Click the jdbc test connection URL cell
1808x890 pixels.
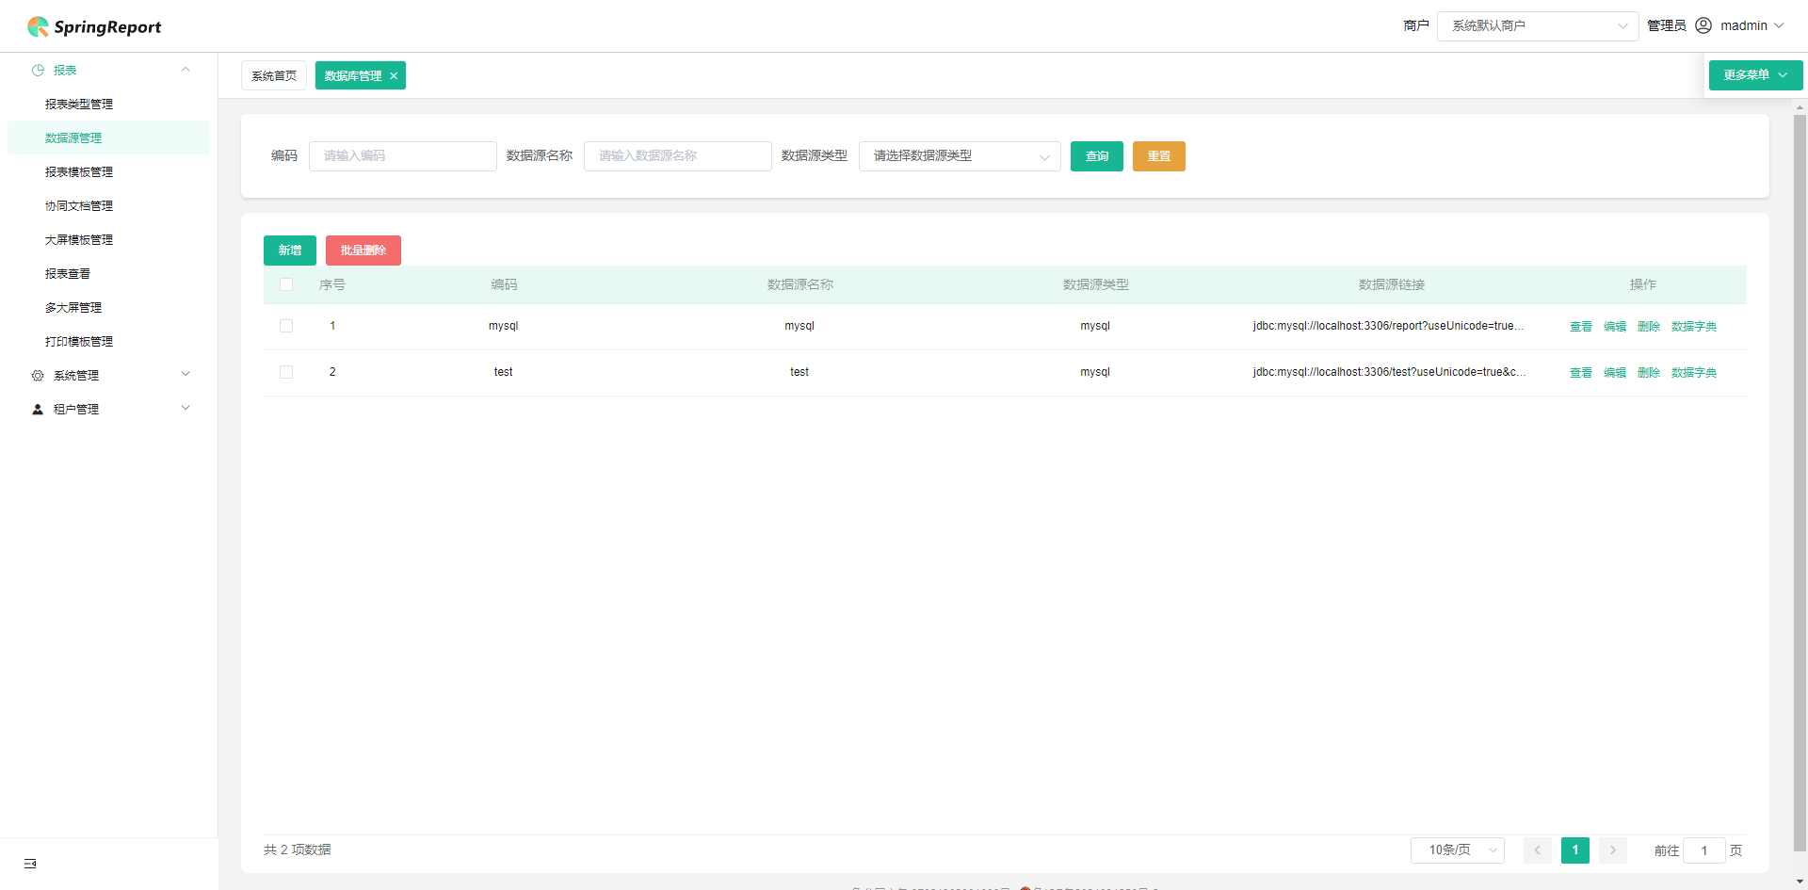[1389, 372]
